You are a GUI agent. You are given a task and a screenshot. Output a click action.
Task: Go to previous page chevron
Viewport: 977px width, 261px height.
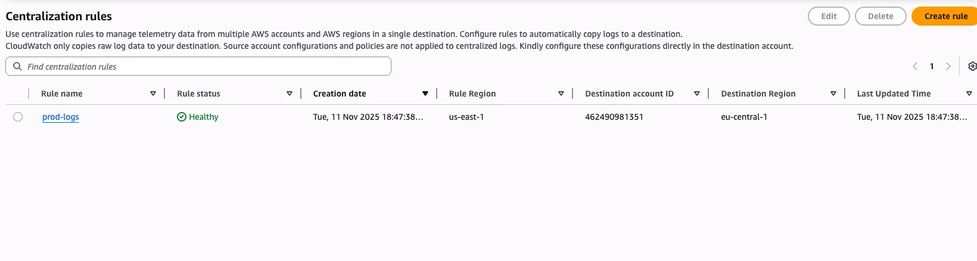click(x=915, y=66)
